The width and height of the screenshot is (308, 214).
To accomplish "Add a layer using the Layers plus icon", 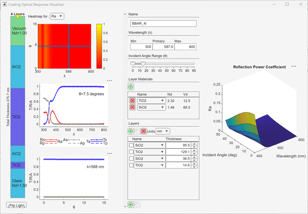I will click(131, 131).
